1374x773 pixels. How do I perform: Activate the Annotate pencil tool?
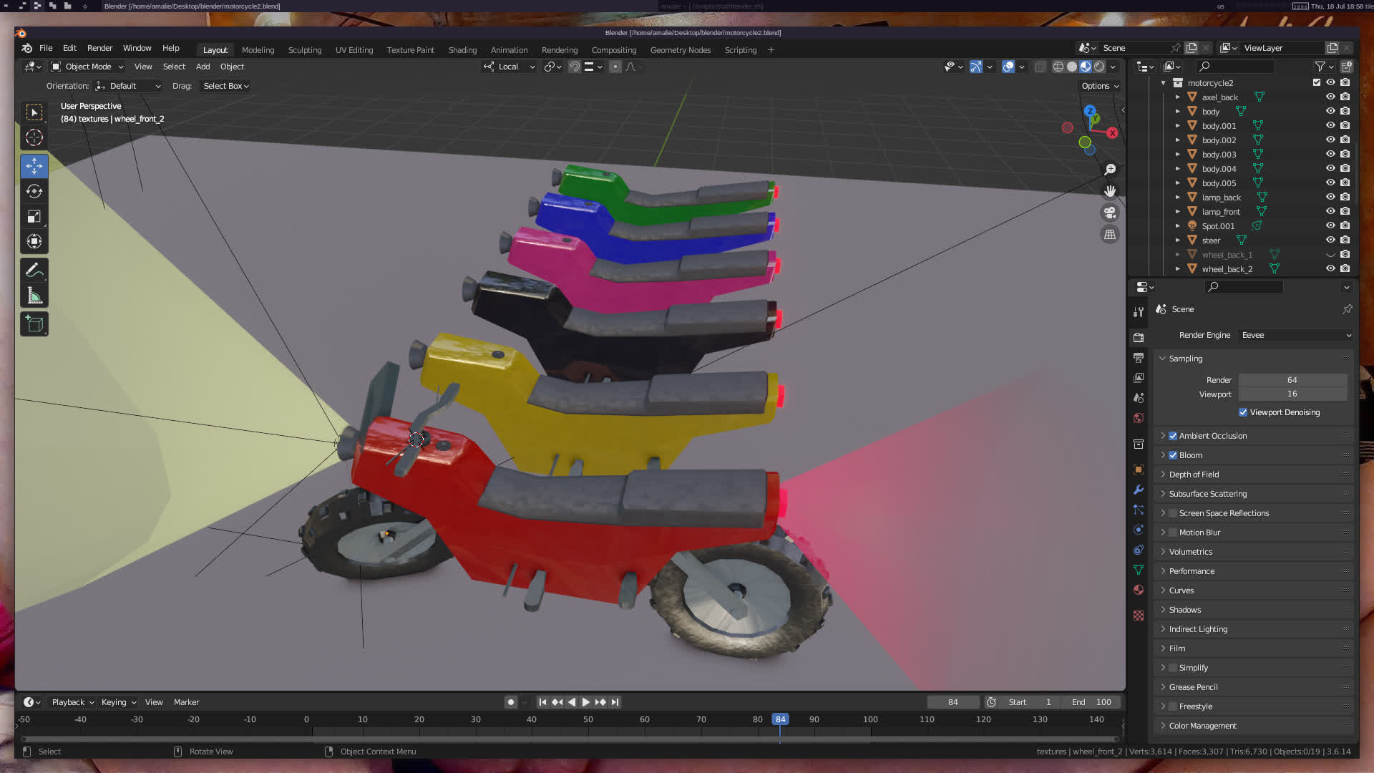(34, 271)
